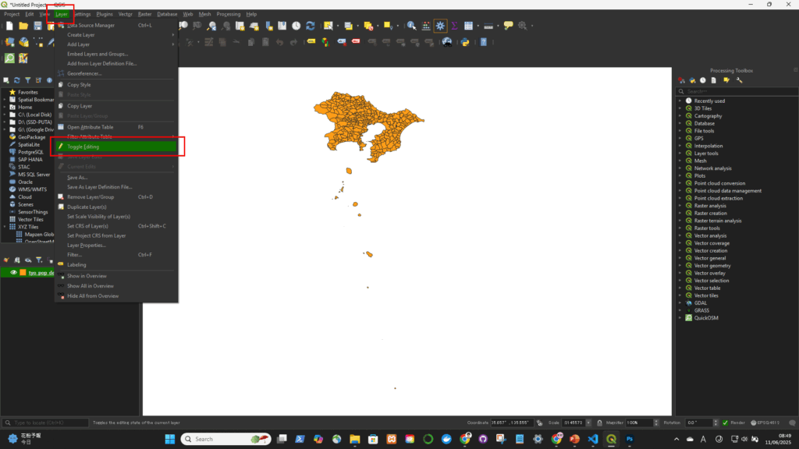799x449 pixels.
Task: Click the Open Project folder icon
Action: click(23, 26)
